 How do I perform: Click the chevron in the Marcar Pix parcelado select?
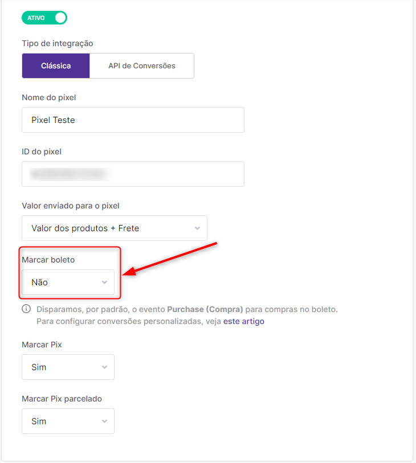[105, 421]
